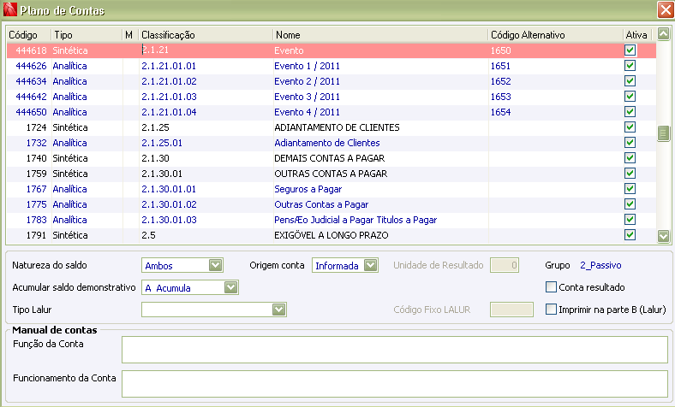675x407 pixels.
Task: Click the M column header
Action: [129, 35]
